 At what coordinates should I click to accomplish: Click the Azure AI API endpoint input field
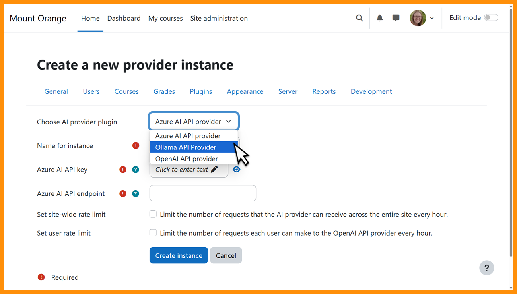(202, 193)
